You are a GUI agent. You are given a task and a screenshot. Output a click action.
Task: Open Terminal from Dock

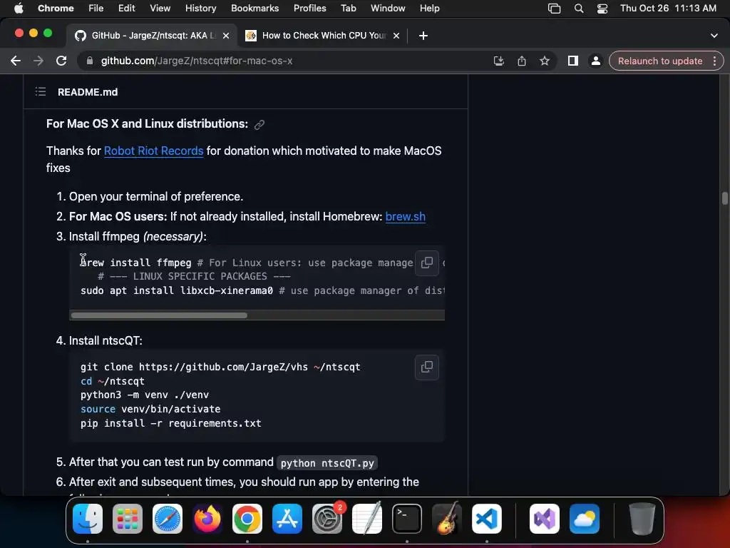(x=407, y=519)
